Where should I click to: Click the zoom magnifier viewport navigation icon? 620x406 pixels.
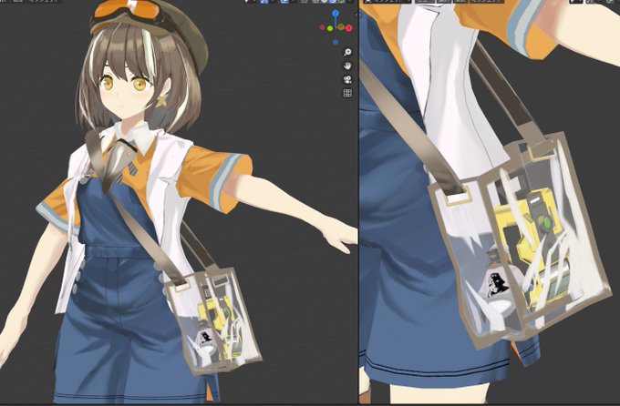(347, 52)
